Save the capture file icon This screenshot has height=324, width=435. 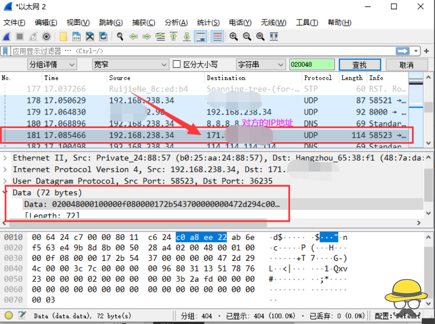(77, 37)
